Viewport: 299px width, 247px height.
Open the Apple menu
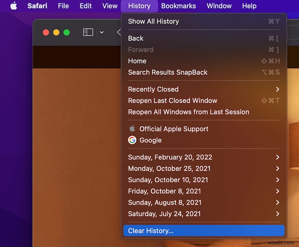pos(14,6)
